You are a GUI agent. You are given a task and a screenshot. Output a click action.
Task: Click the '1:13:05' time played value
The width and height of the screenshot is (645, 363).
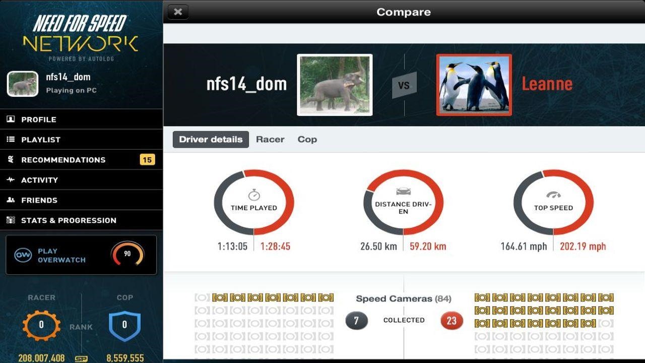point(232,247)
